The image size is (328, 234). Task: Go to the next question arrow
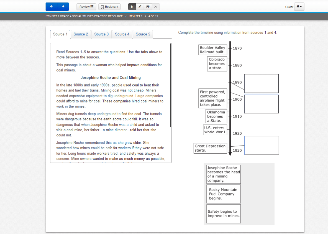tap(63, 7)
